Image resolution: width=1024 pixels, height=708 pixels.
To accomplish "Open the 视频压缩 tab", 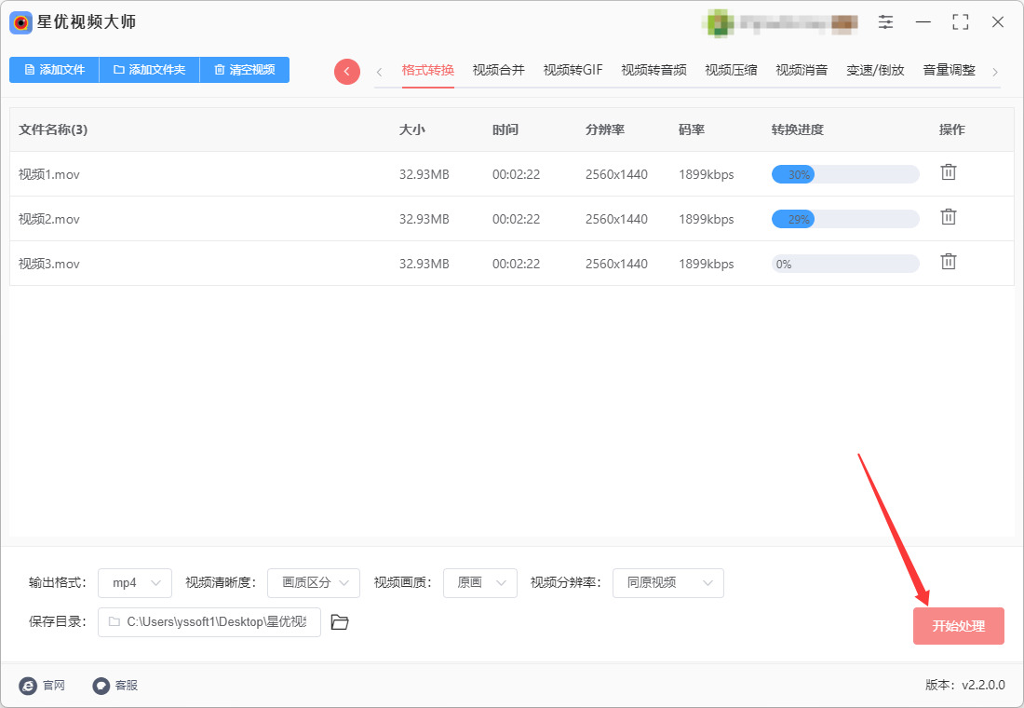I will [731, 71].
